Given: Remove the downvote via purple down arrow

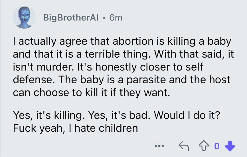Looking at the screenshot, I should point(230,146).
